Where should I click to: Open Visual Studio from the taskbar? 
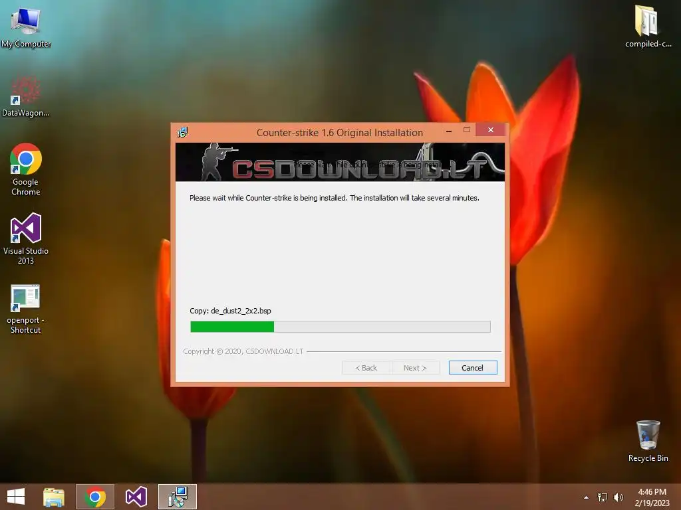[136, 497]
